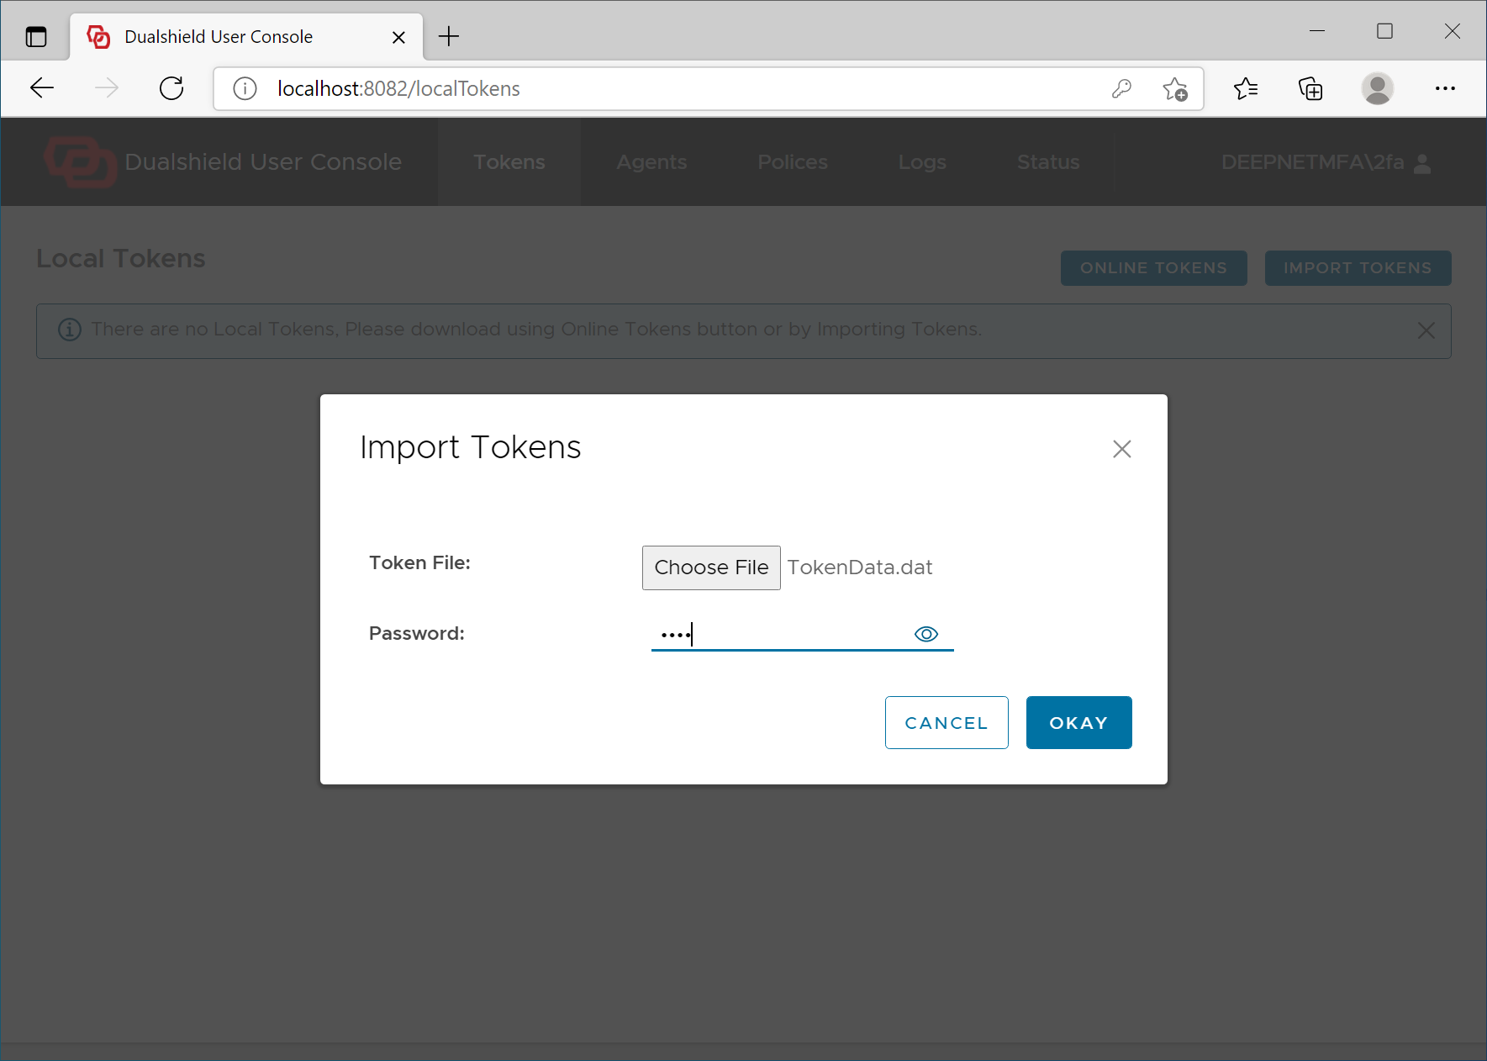The width and height of the screenshot is (1487, 1061).
Task: Open tab actions menu icon
Action: pyautogui.click(x=36, y=37)
